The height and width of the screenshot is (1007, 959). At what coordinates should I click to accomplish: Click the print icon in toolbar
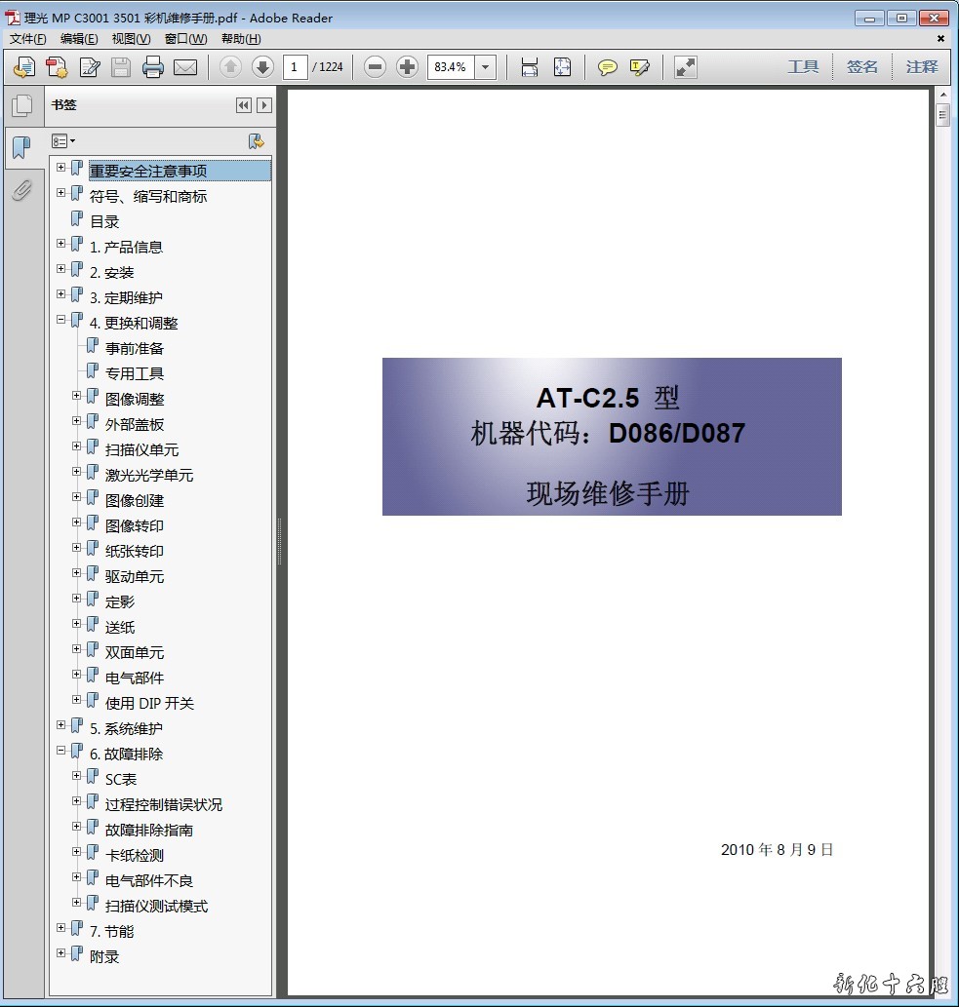click(153, 67)
